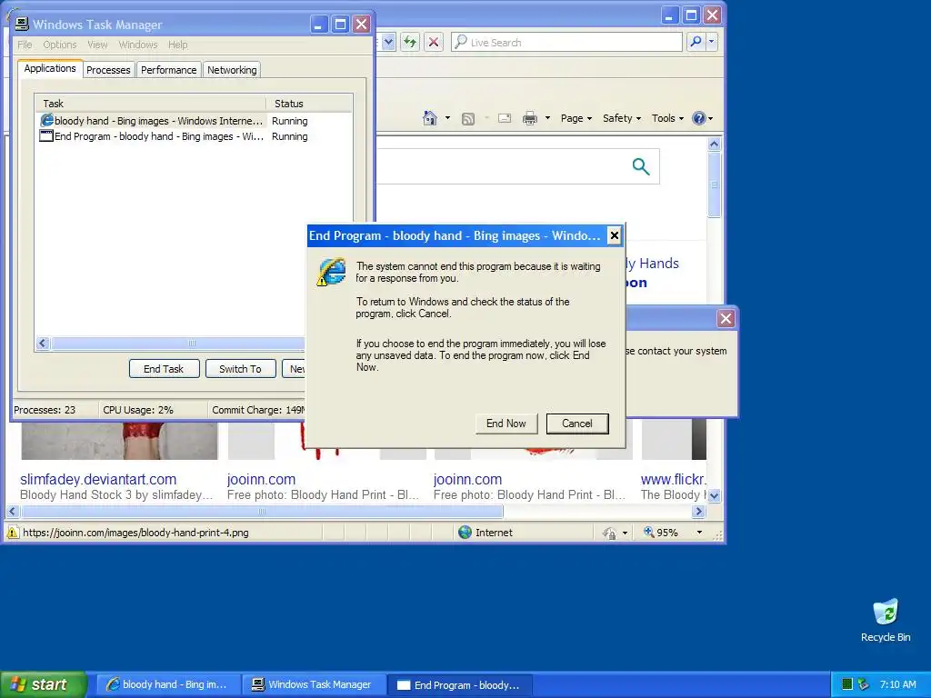The image size is (931, 698).
Task: Click the Switch To button
Action: (x=240, y=369)
